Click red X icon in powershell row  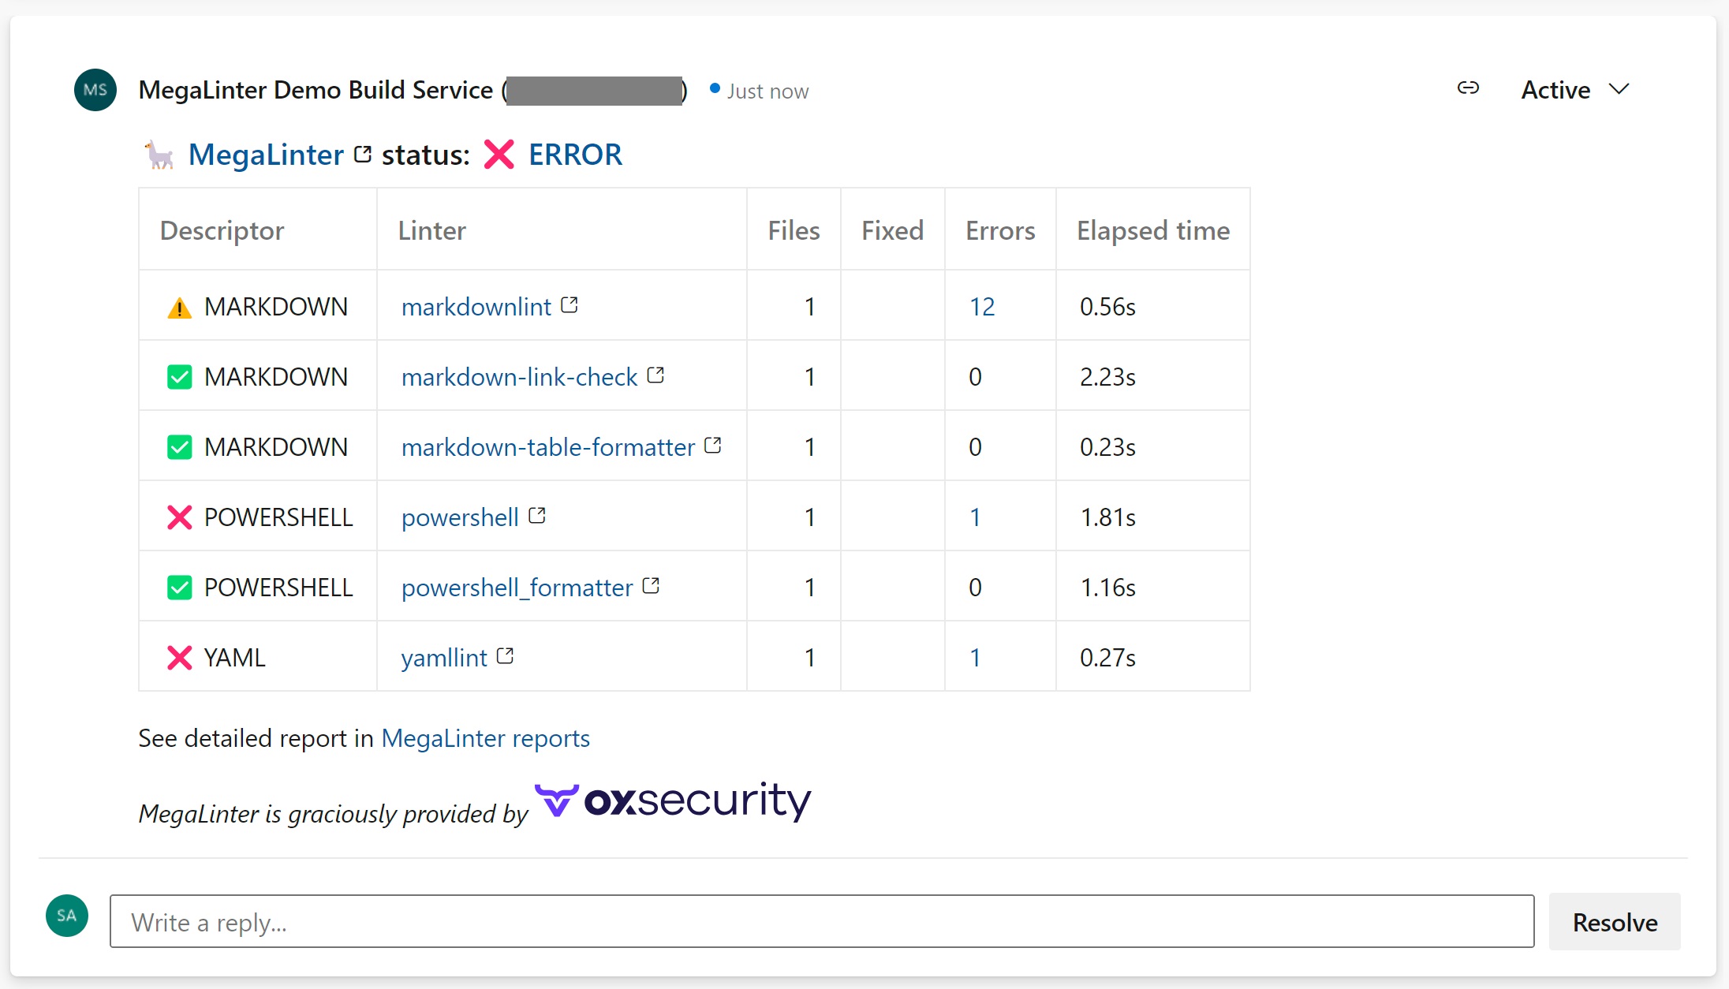[x=180, y=517]
